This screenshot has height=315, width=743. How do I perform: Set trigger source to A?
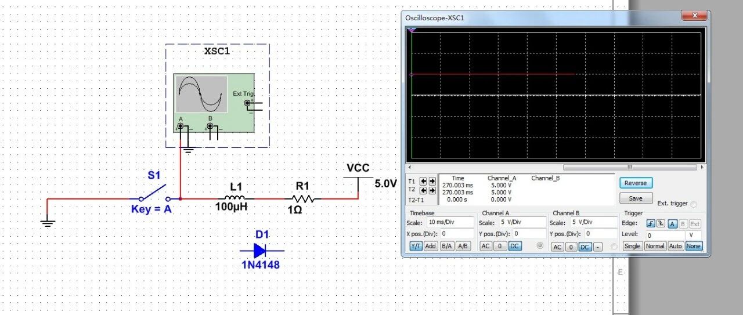click(672, 223)
